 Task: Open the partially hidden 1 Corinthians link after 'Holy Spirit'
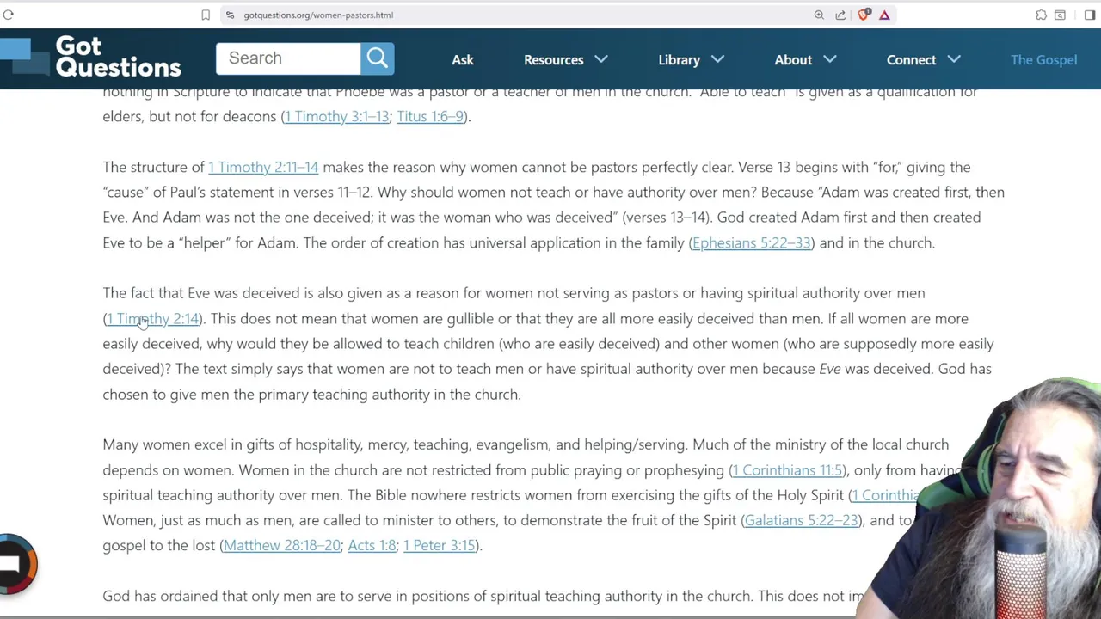[x=886, y=495]
